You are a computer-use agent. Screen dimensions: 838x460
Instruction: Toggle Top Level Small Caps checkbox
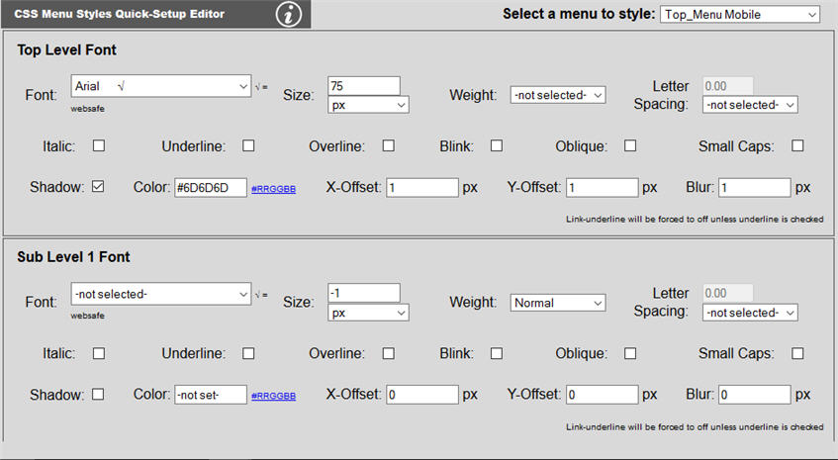(797, 145)
